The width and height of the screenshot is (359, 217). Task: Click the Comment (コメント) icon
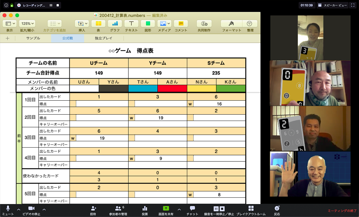181,24
